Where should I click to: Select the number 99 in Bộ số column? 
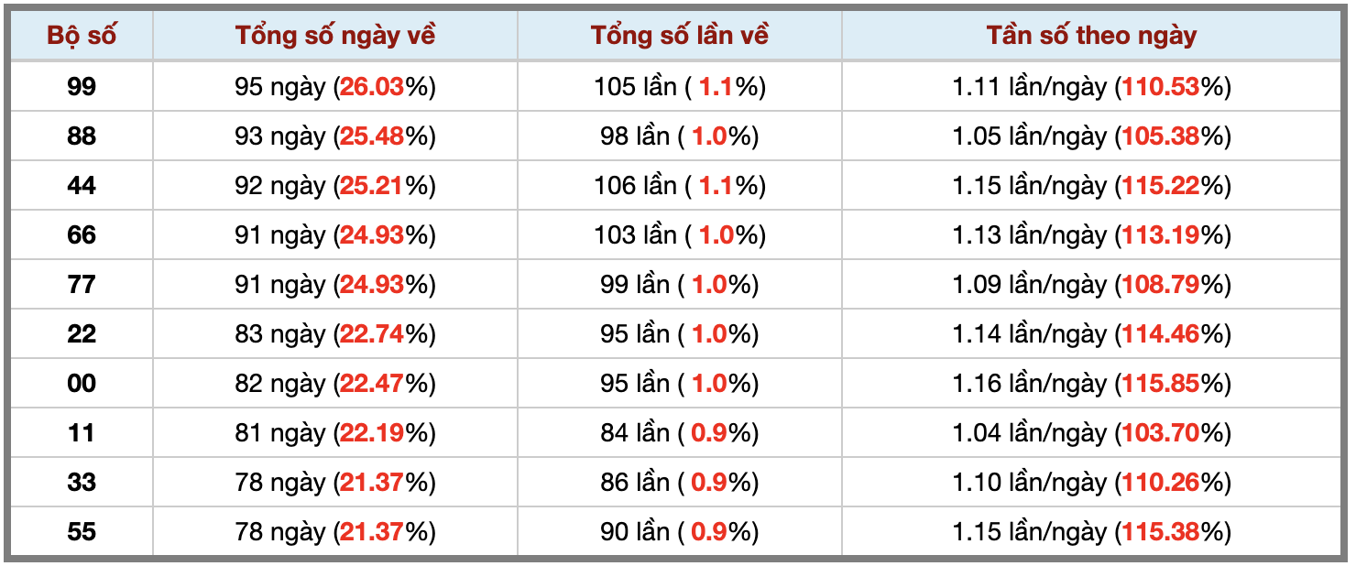[82, 87]
